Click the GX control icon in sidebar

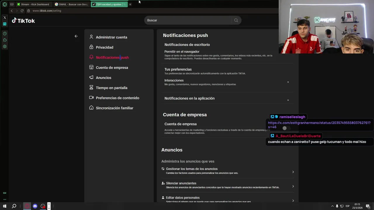coord(5,193)
